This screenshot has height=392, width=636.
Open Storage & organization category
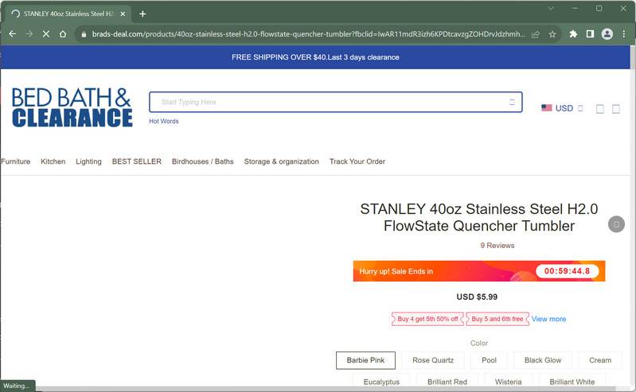(282, 161)
